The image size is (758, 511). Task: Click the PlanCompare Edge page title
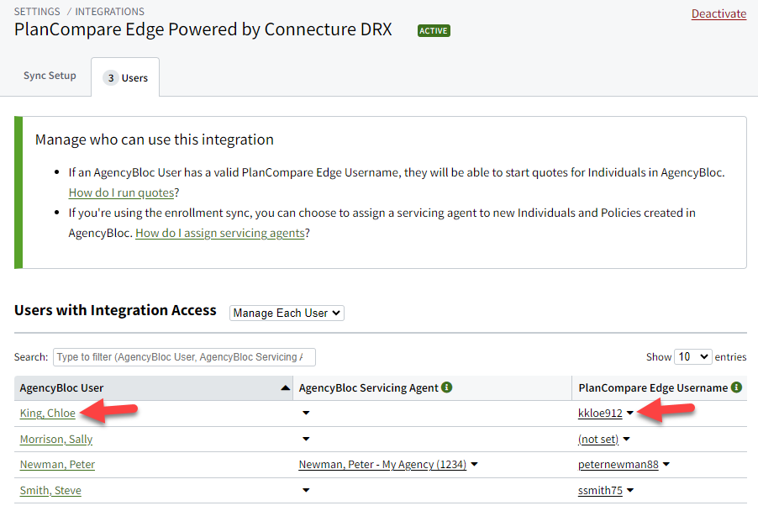[203, 29]
